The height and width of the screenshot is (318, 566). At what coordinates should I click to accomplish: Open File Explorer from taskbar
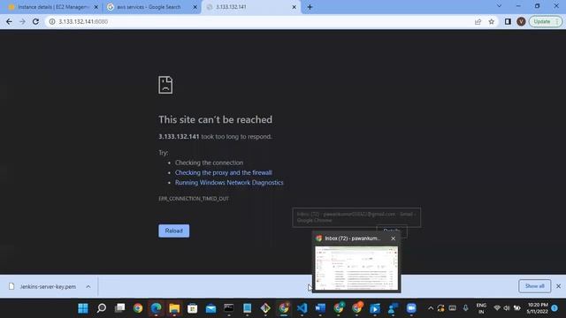click(174, 308)
